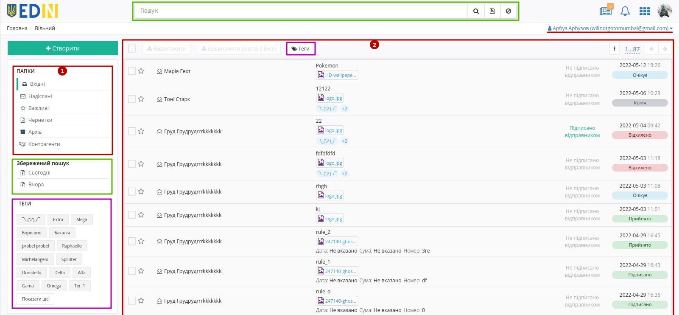Star the kj document
Screen dimensions: 679x315
141,215
